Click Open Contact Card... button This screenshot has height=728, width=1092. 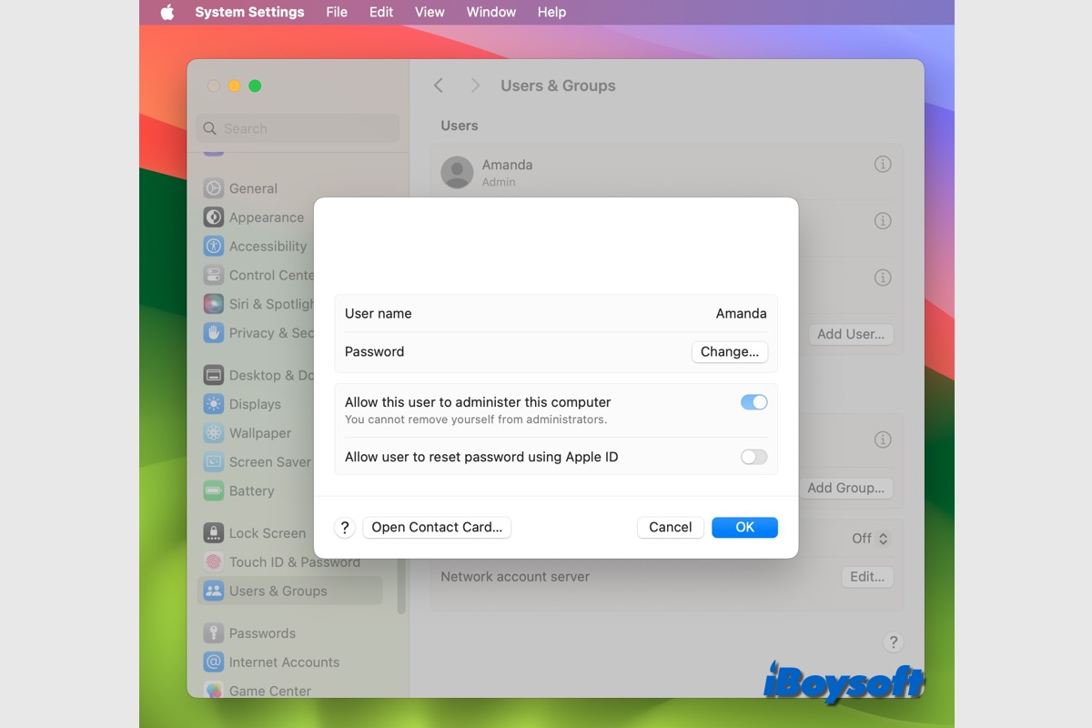click(x=437, y=527)
